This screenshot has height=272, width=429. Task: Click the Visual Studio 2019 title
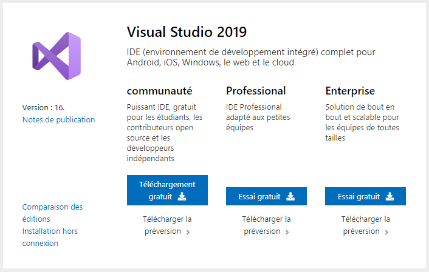tap(187, 32)
